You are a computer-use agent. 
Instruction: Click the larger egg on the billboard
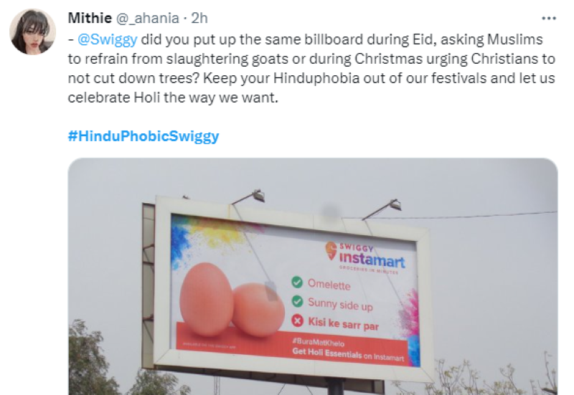pyautogui.click(x=207, y=299)
